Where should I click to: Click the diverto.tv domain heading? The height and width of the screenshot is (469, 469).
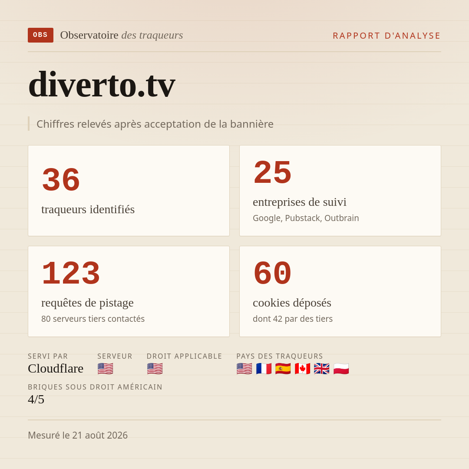pyautogui.click(x=102, y=84)
